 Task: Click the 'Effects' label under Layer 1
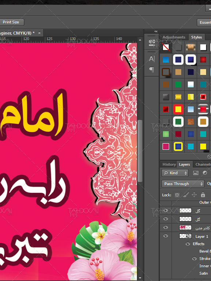tap(199, 244)
